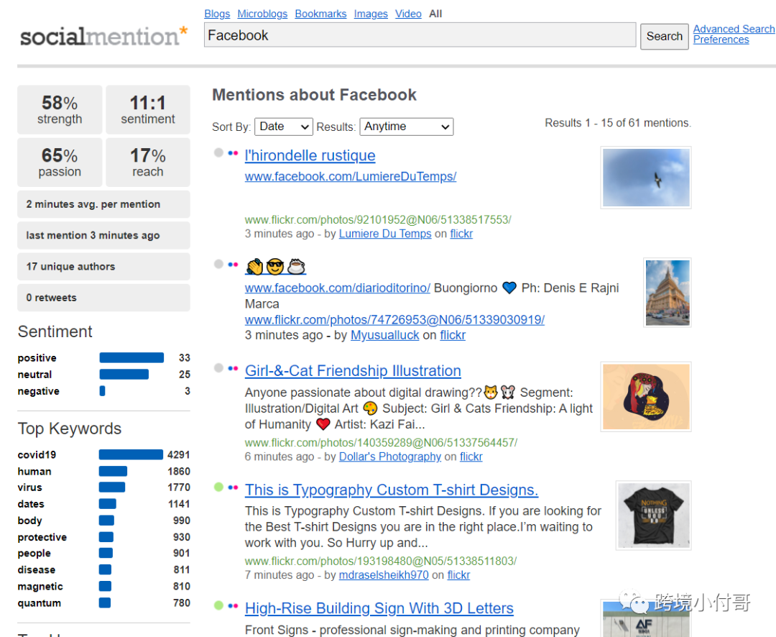Open the Myusualluck author link
Viewport: 776px width, 637px height.
(385, 335)
